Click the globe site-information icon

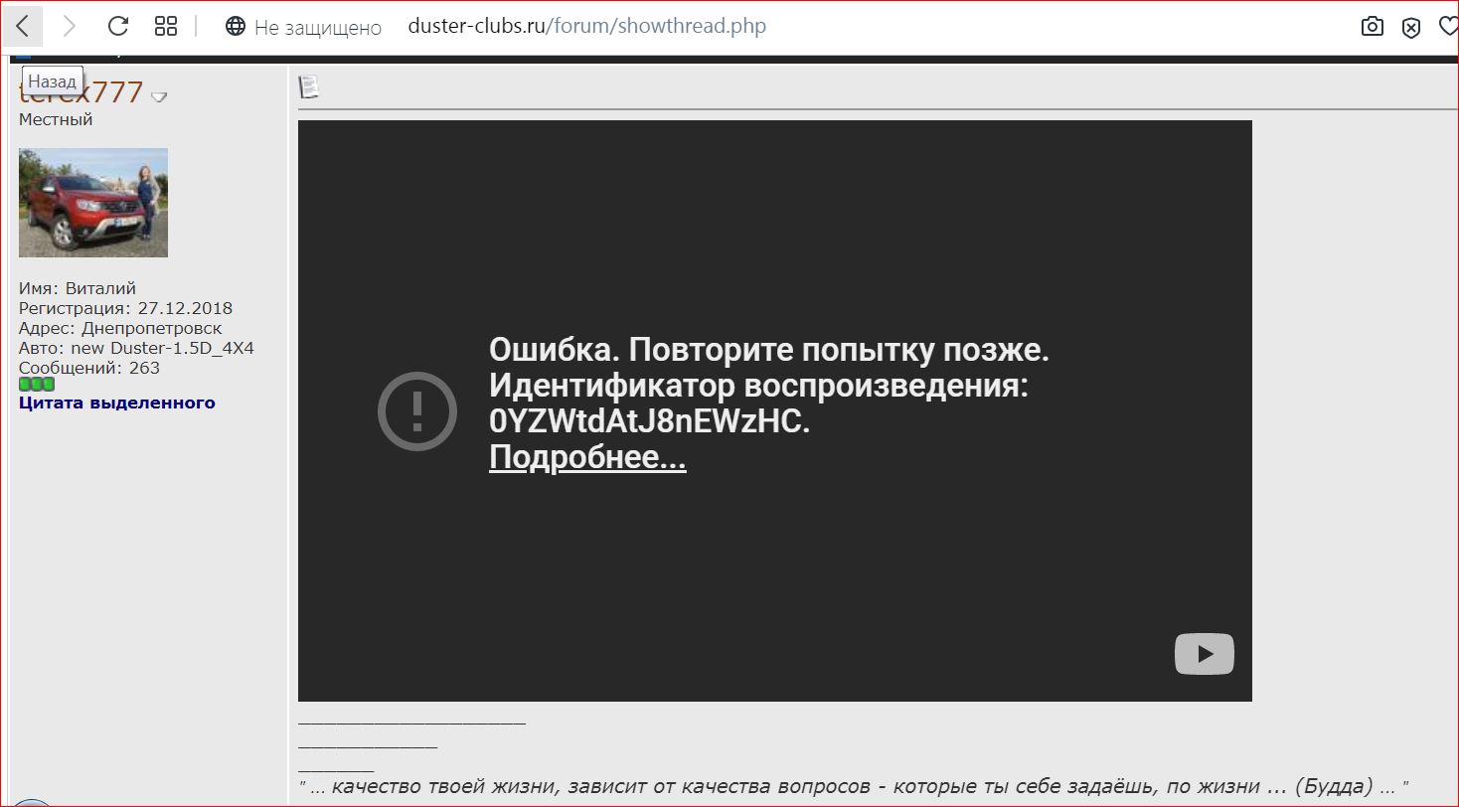pyautogui.click(x=236, y=27)
